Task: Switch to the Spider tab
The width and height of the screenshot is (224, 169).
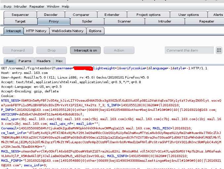Action: (x=87, y=21)
